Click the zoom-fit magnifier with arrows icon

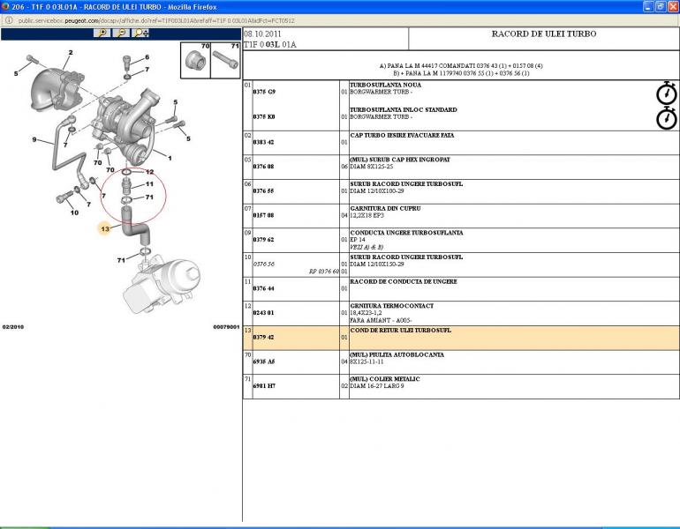(x=140, y=33)
